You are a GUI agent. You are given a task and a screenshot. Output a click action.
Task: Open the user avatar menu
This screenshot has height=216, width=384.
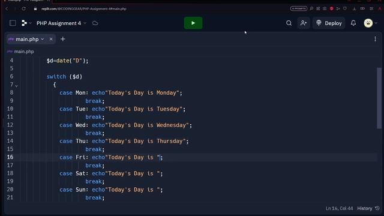368,23
